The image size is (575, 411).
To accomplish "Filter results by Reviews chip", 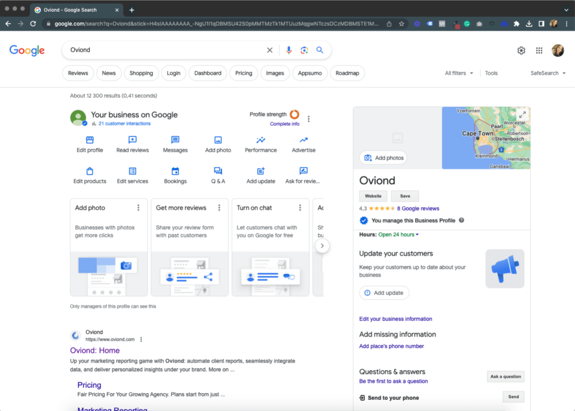I will (78, 74).
